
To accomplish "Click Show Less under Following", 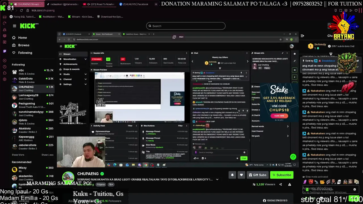I will [x=47, y=155].
